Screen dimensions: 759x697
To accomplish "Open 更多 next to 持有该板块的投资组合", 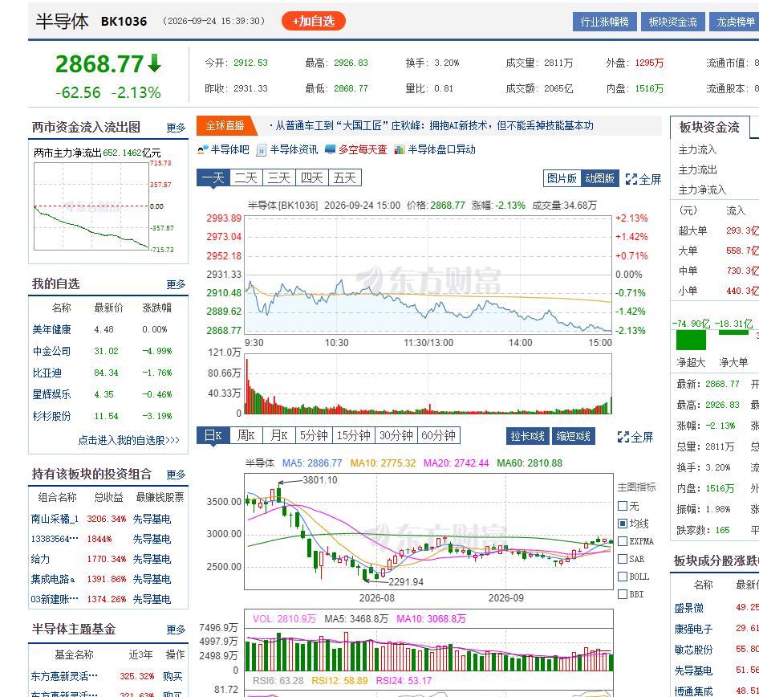I will pyautogui.click(x=176, y=475).
